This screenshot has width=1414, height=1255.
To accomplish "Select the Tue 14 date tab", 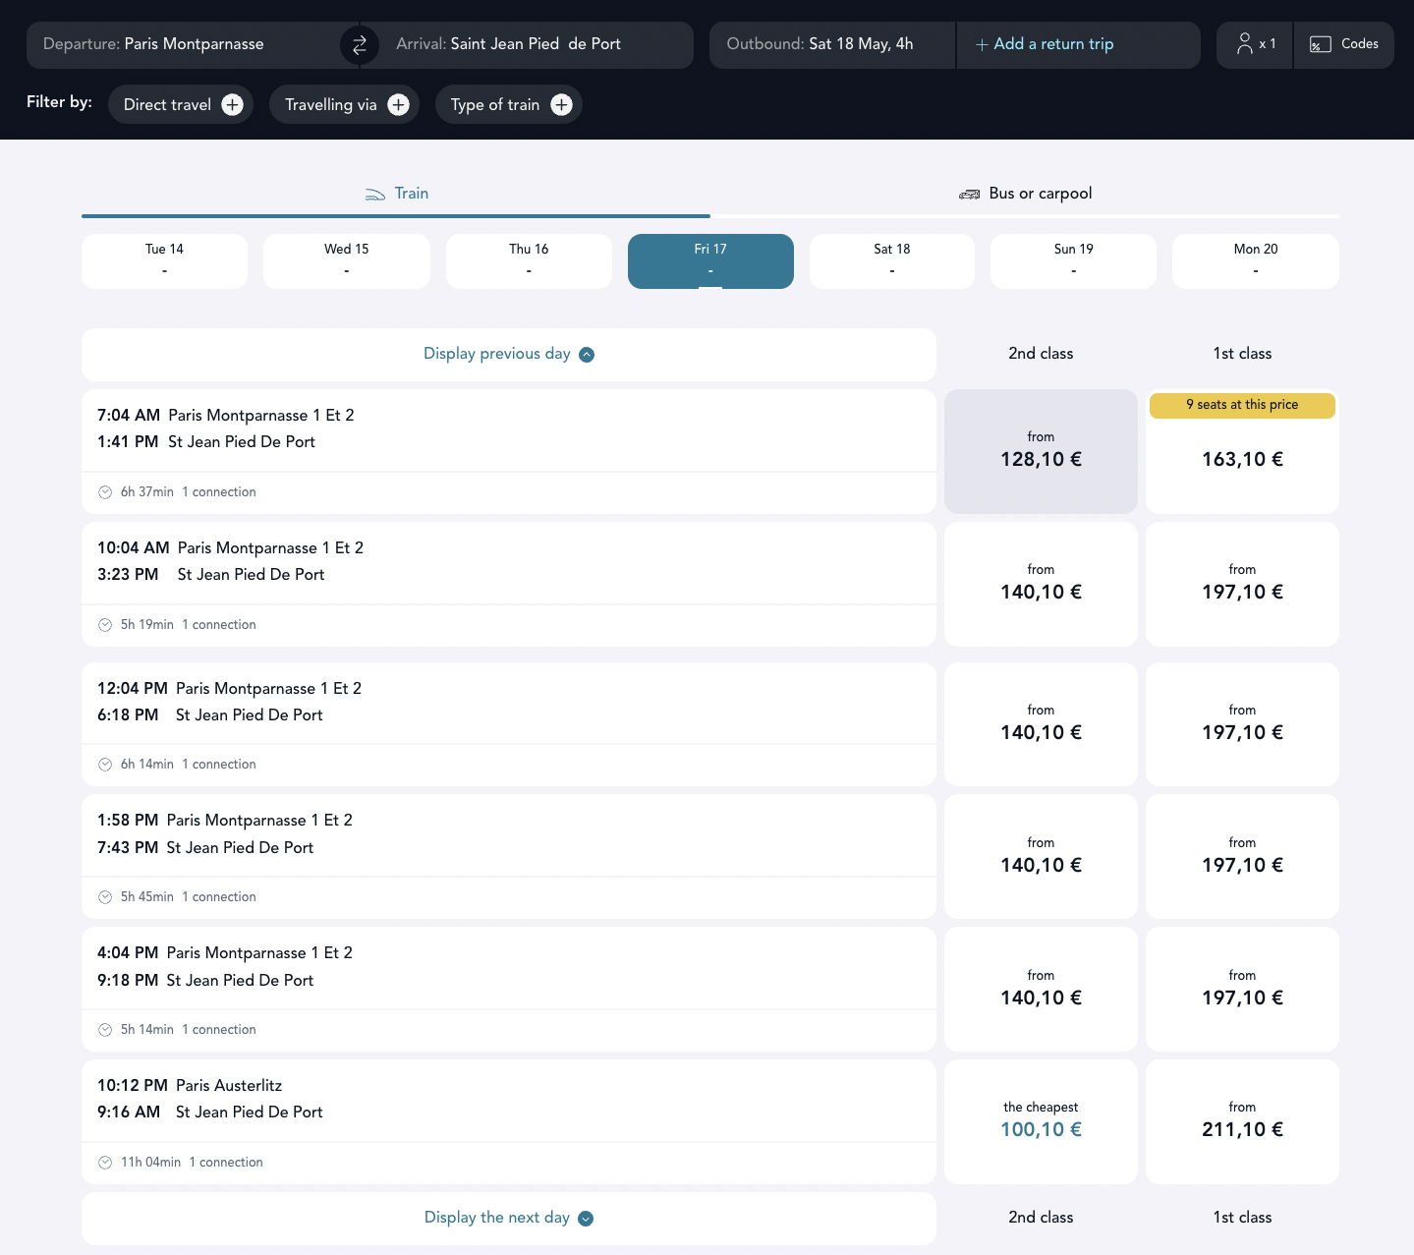I will click(164, 261).
